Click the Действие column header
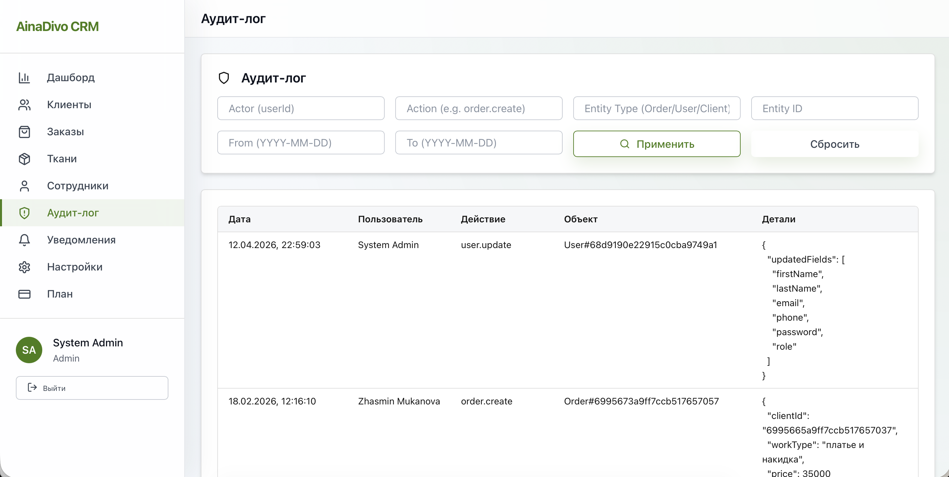Image resolution: width=949 pixels, height=477 pixels. [483, 219]
